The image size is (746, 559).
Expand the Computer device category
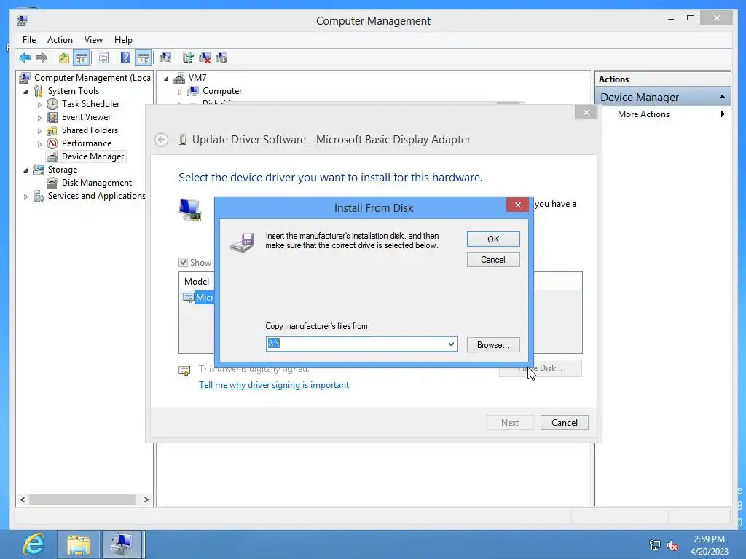181,91
